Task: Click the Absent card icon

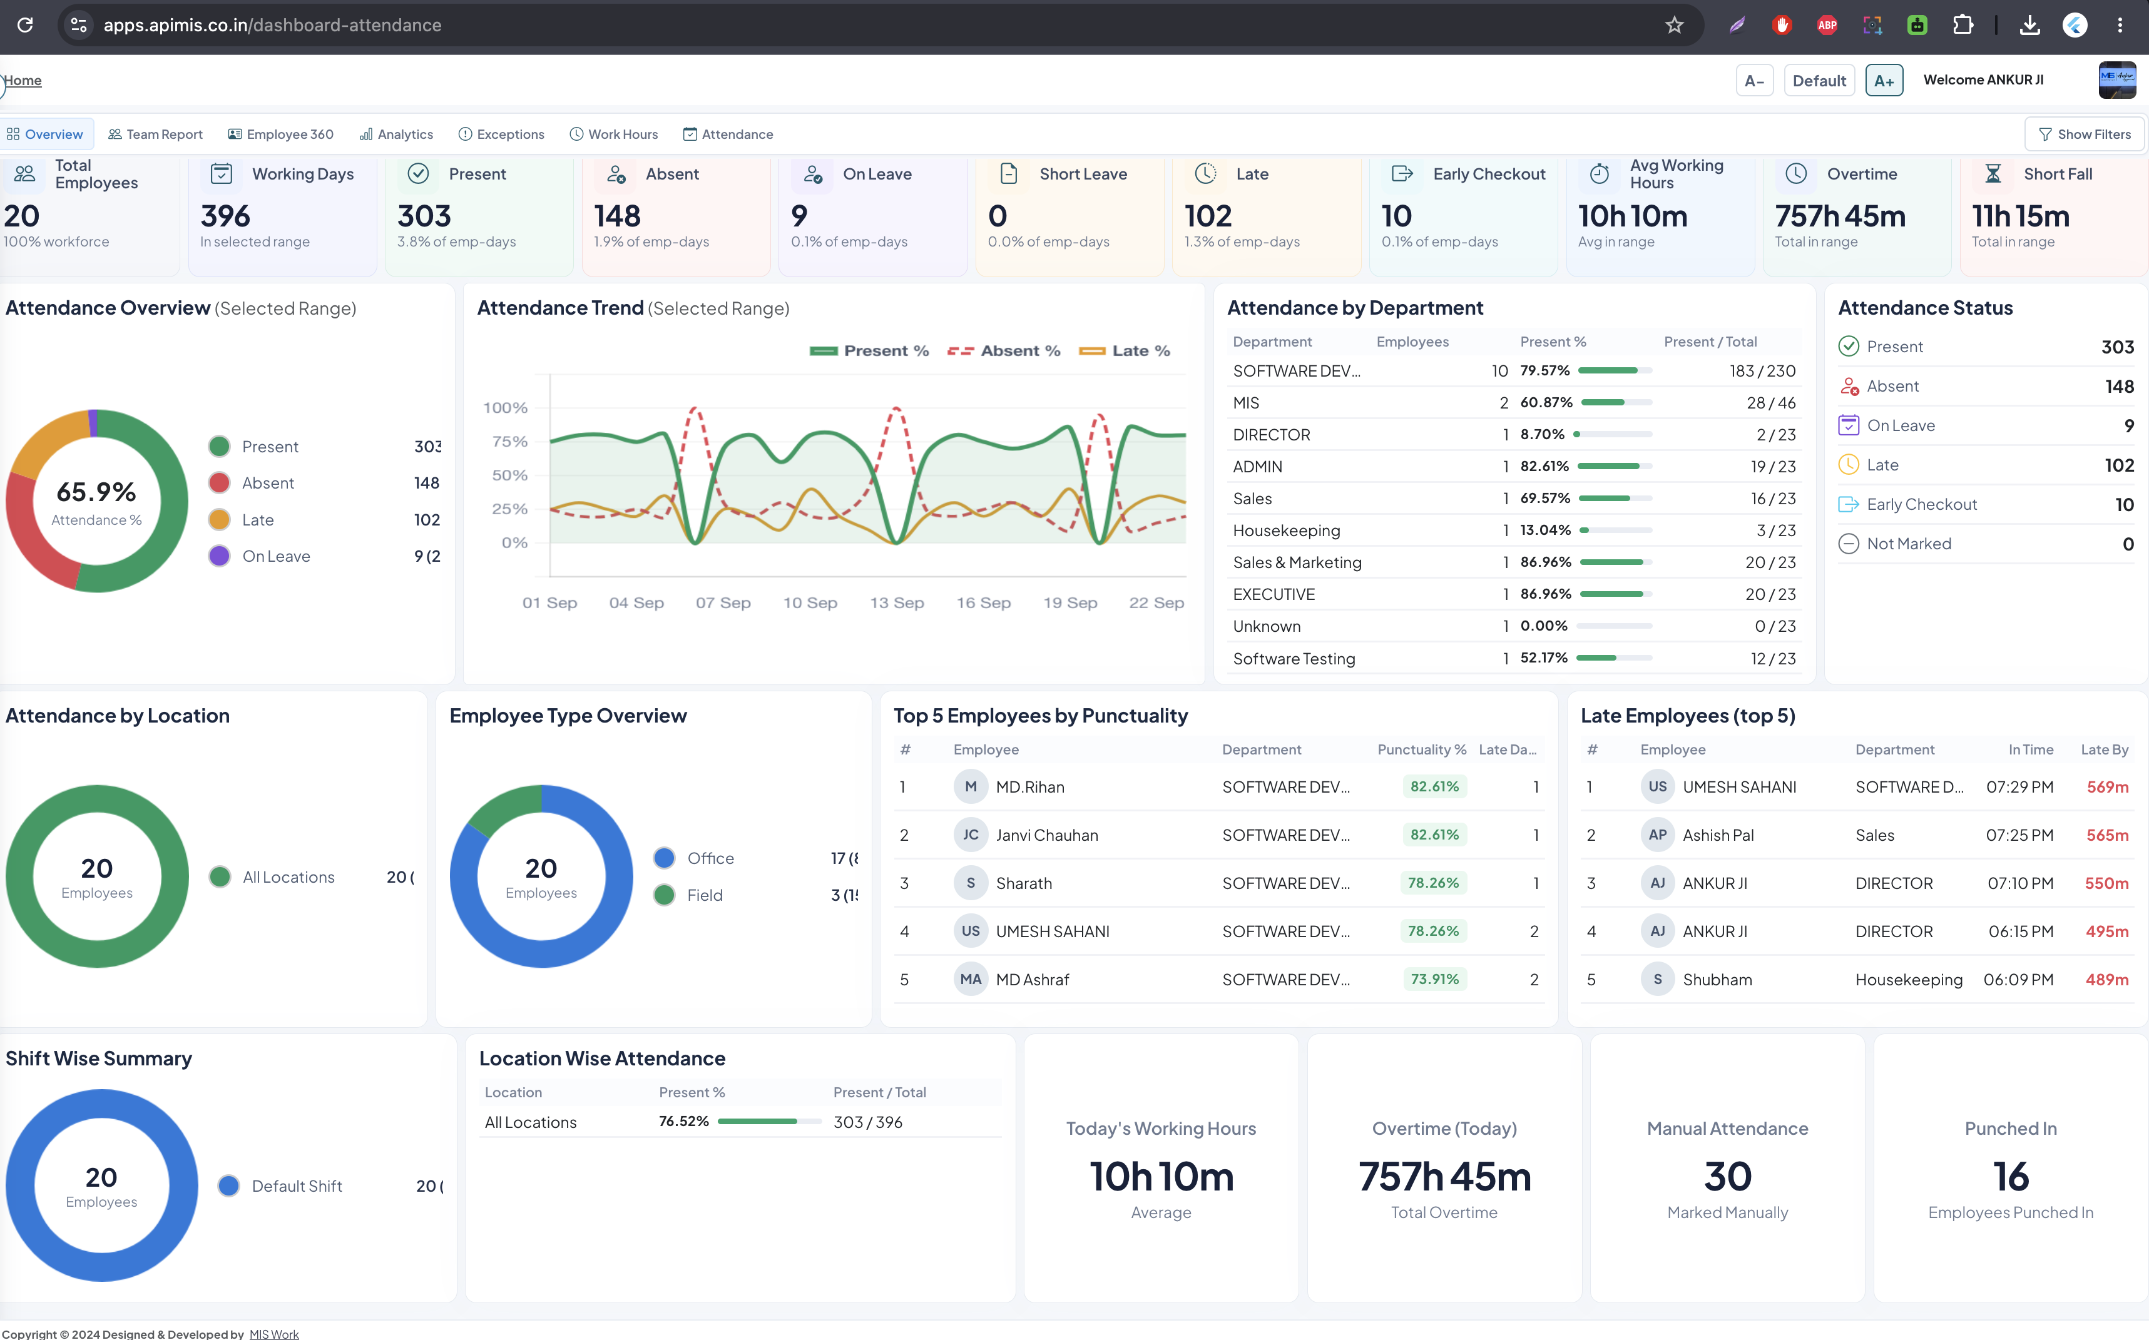Action: click(616, 174)
